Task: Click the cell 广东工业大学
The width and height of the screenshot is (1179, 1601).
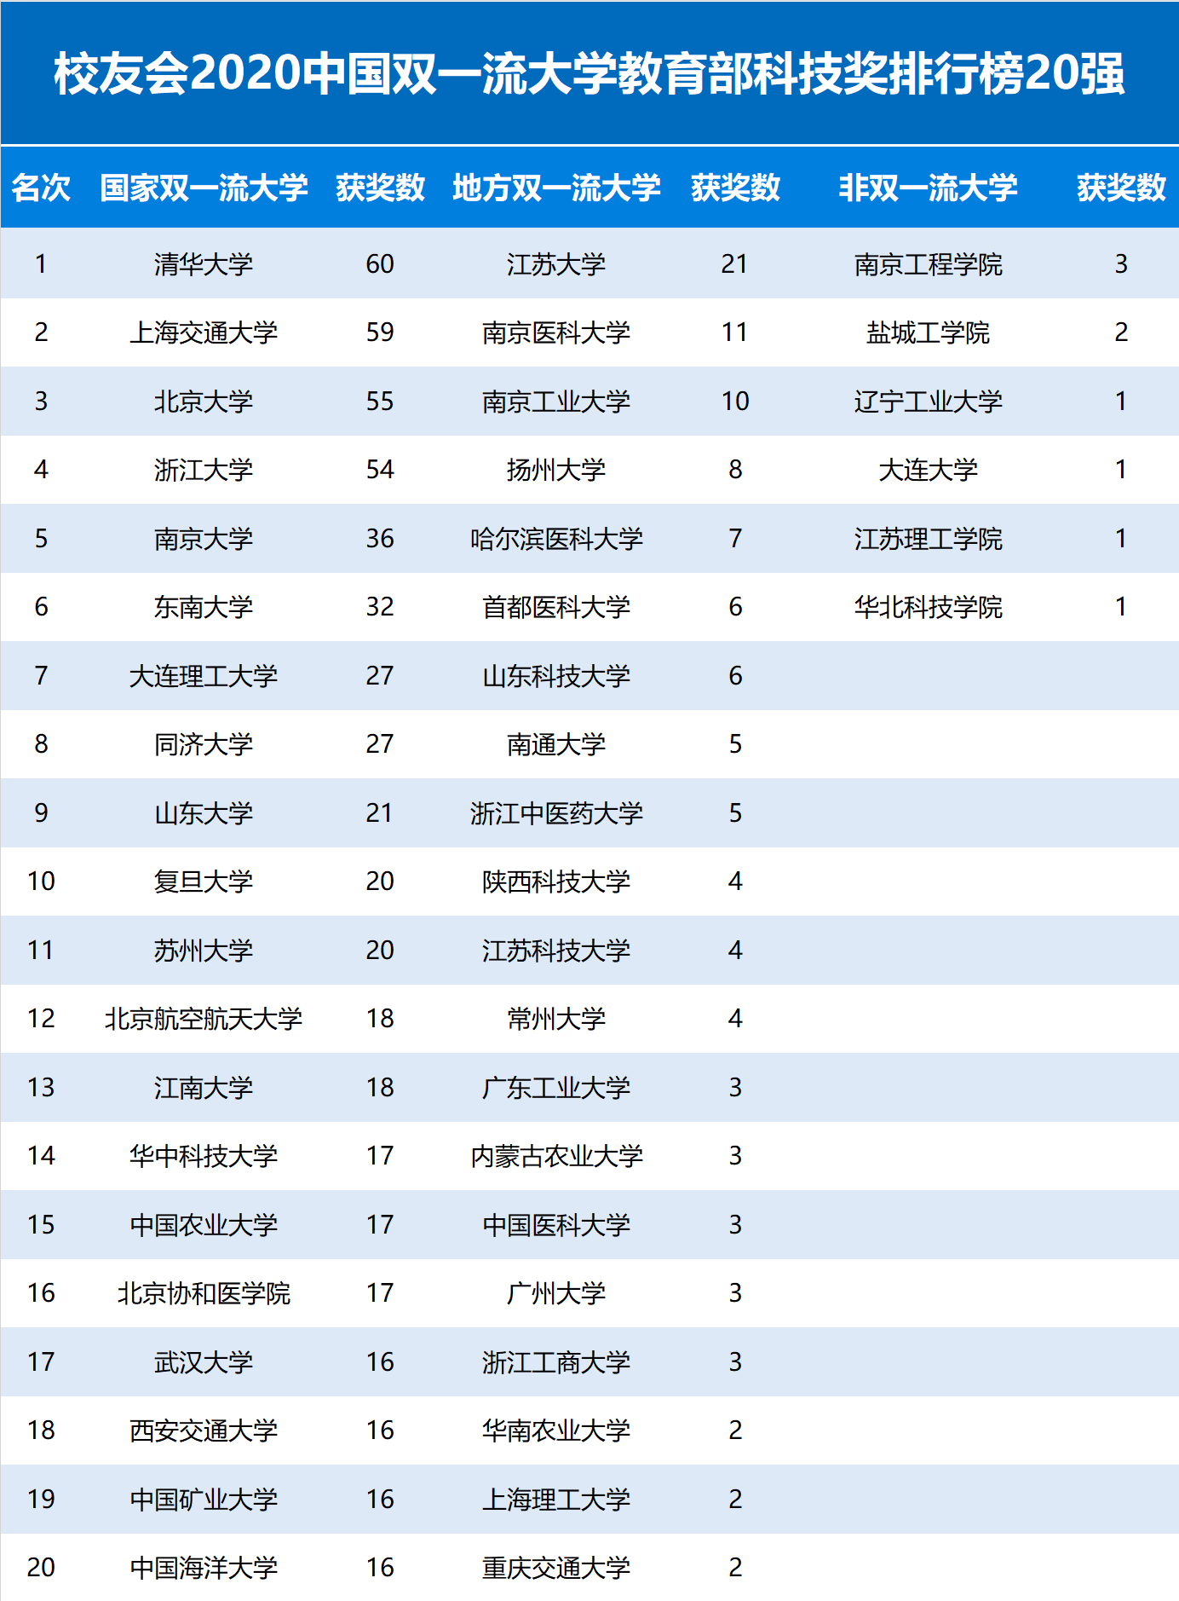Action: (x=556, y=1088)
